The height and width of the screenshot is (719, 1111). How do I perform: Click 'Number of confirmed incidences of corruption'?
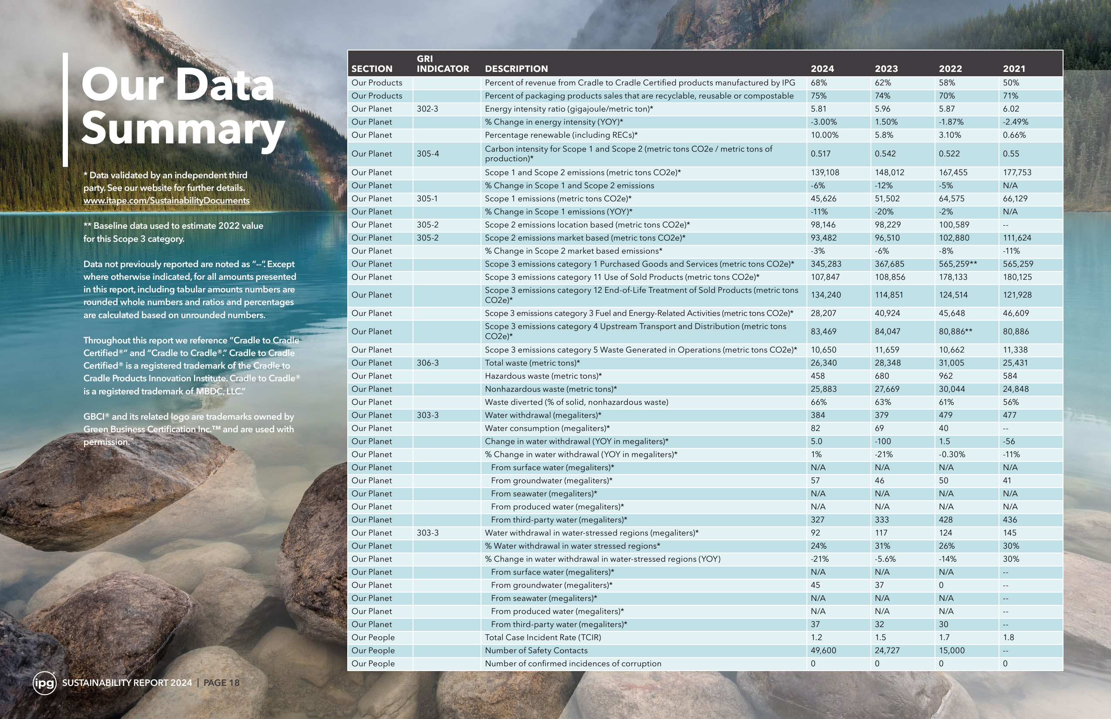click(573, 663)
